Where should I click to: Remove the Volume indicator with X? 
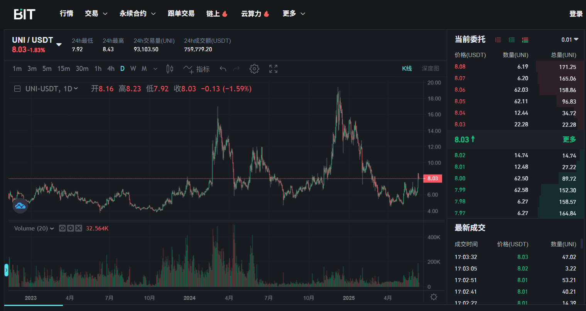[78, 228]
